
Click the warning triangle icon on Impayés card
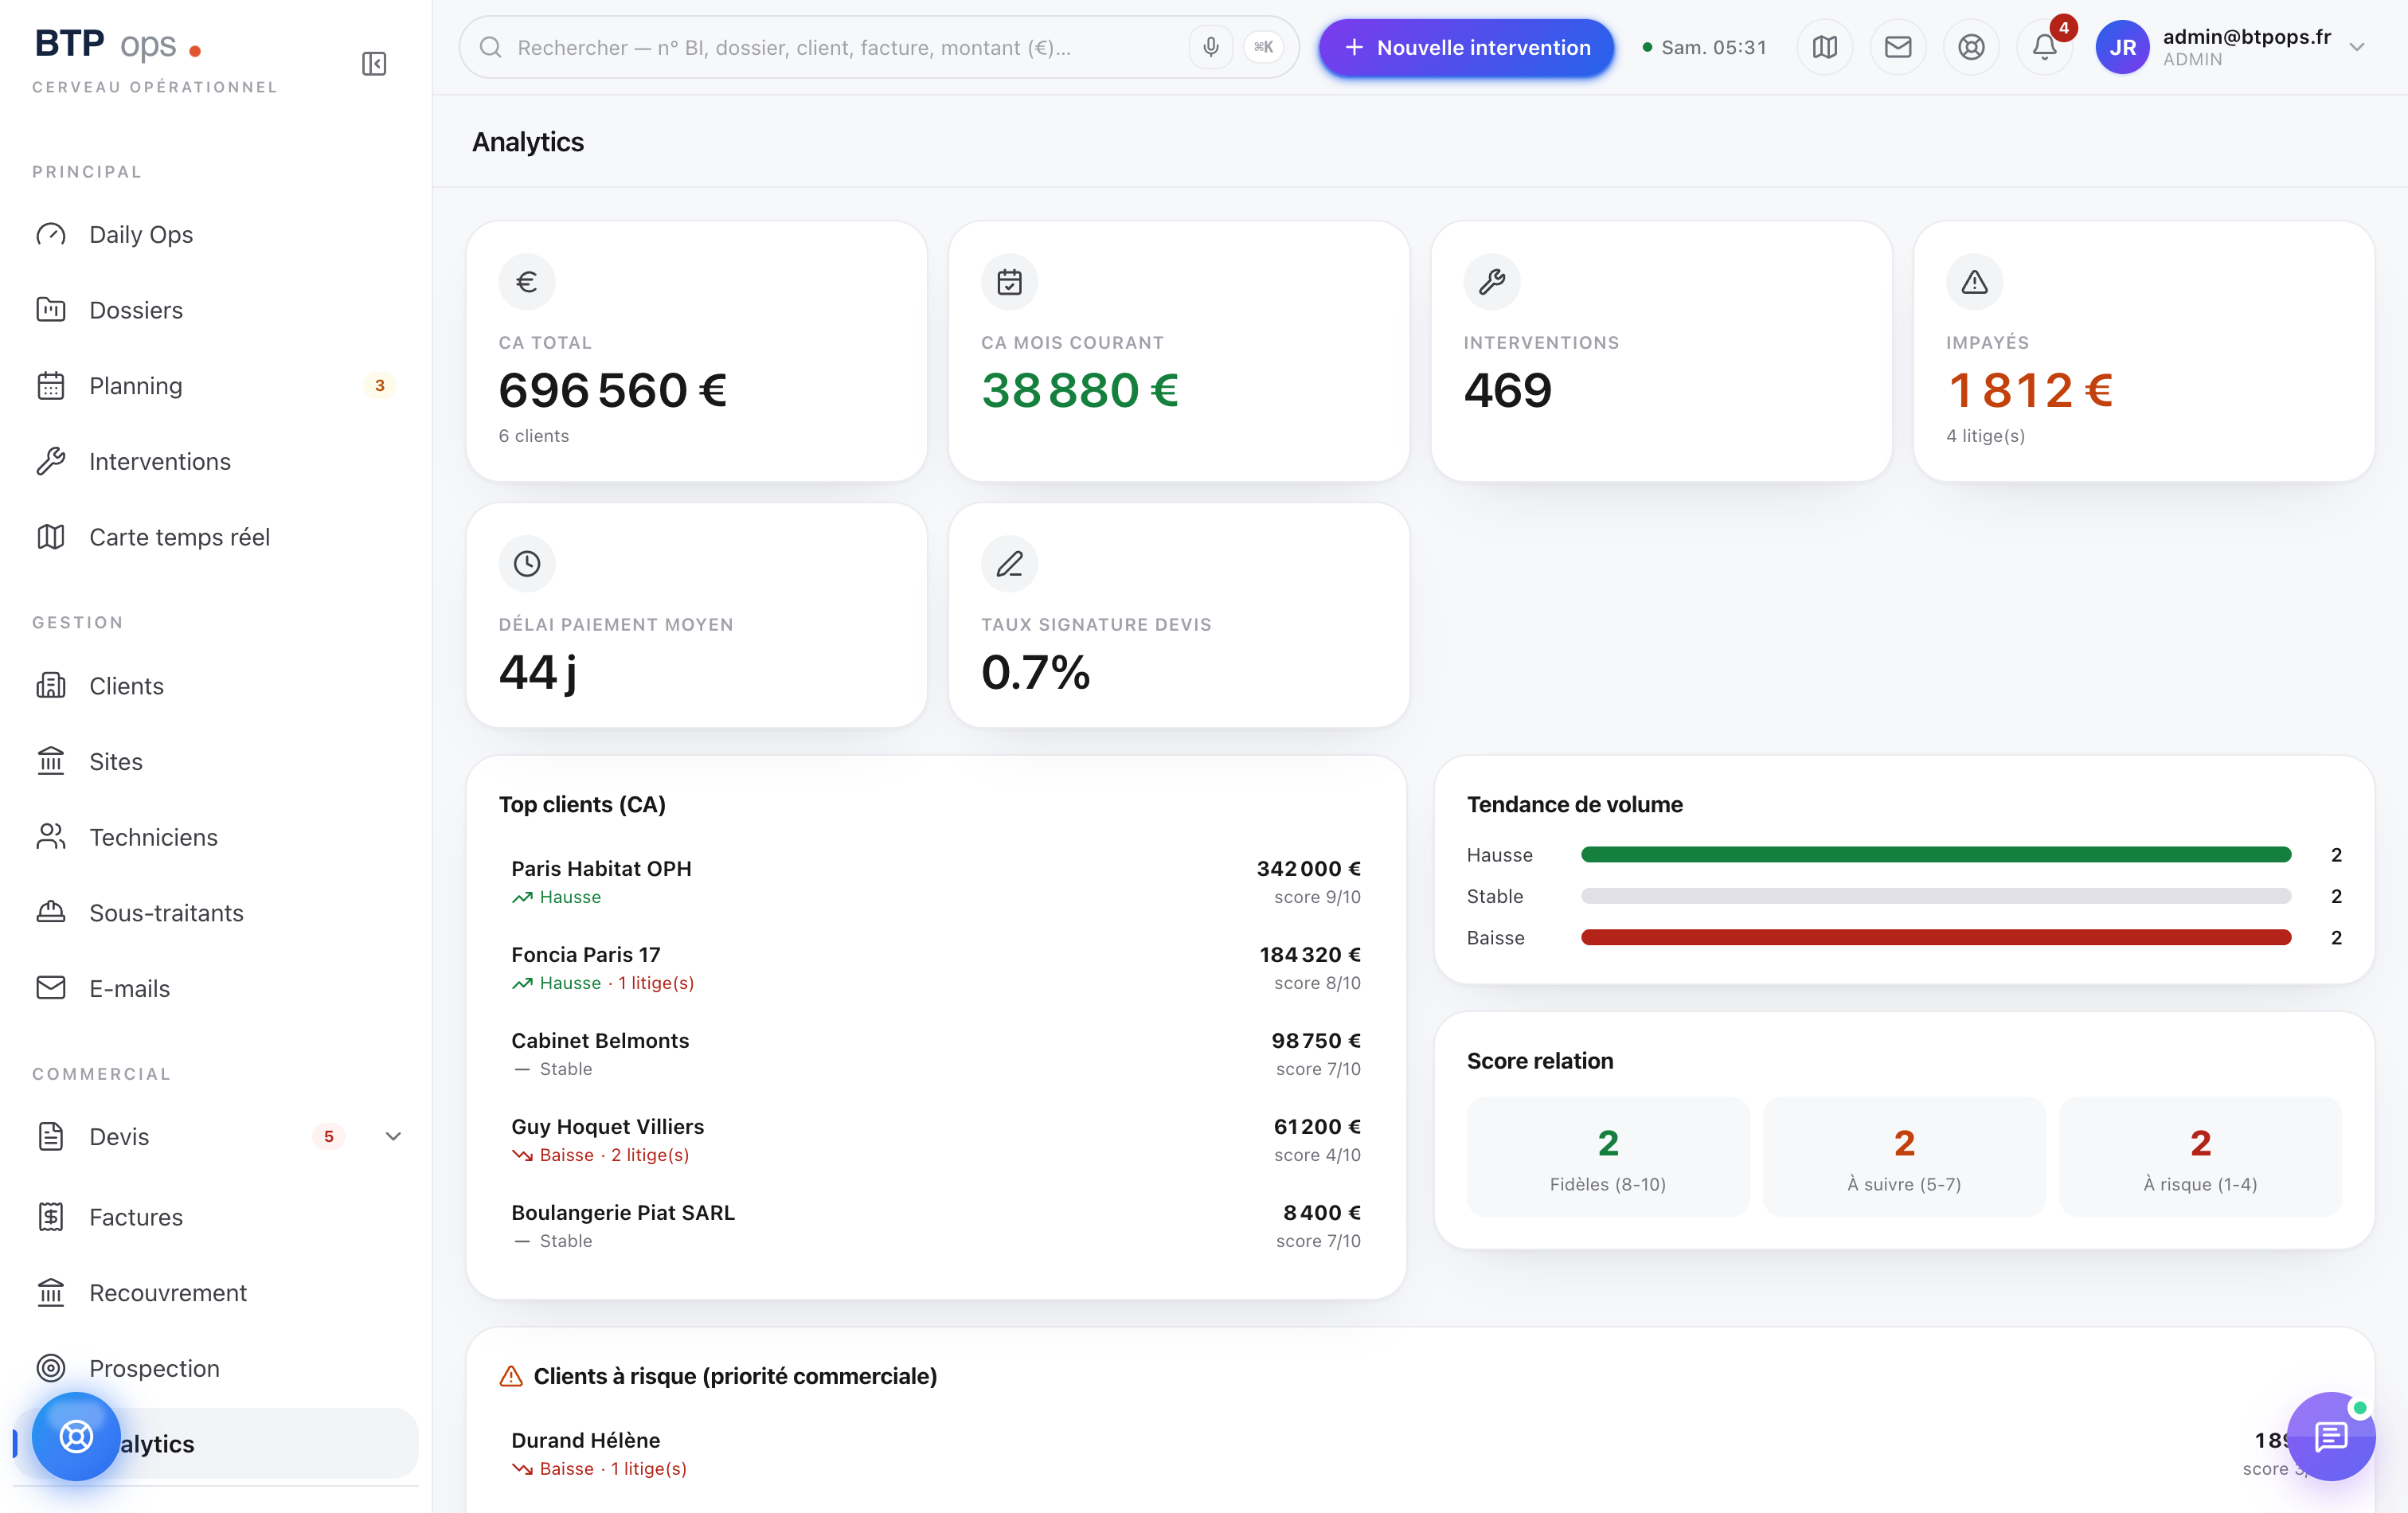coord(1974,282)
